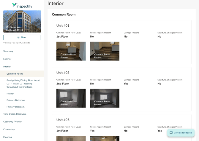
Task: Collapse the Interior sidebar section
Action: tap(7, 67)
